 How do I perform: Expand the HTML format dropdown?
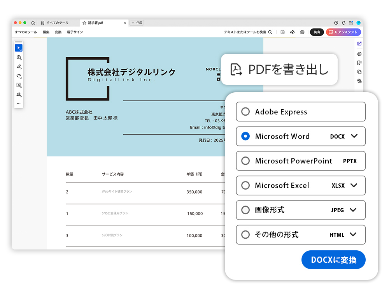tap(353, 235)
